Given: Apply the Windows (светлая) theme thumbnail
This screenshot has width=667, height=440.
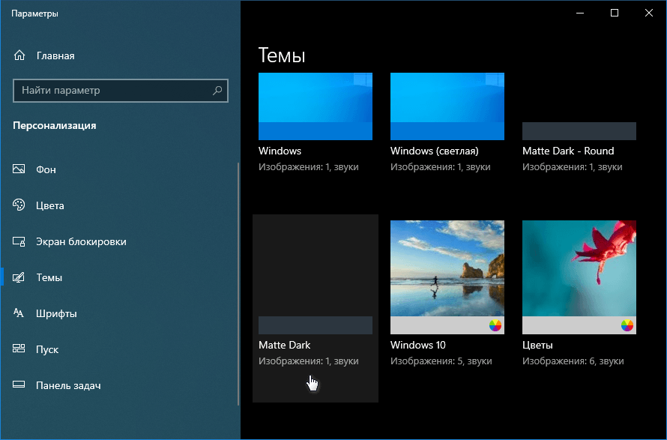Looking at the screenshot, I should pos(447,106).
